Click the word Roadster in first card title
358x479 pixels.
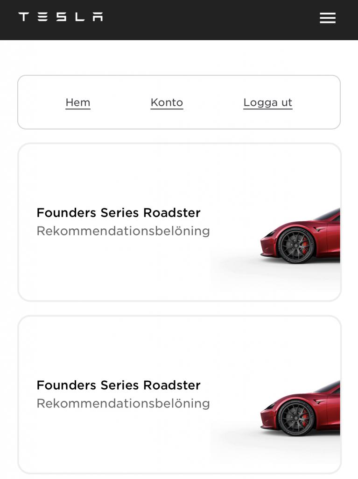pos(172,213)
